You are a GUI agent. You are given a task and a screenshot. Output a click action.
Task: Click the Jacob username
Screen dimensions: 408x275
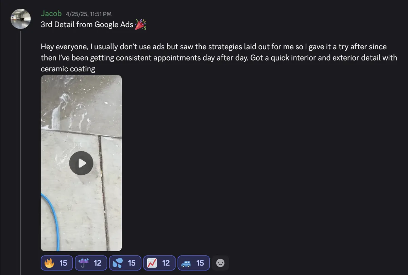click(51, 14)
